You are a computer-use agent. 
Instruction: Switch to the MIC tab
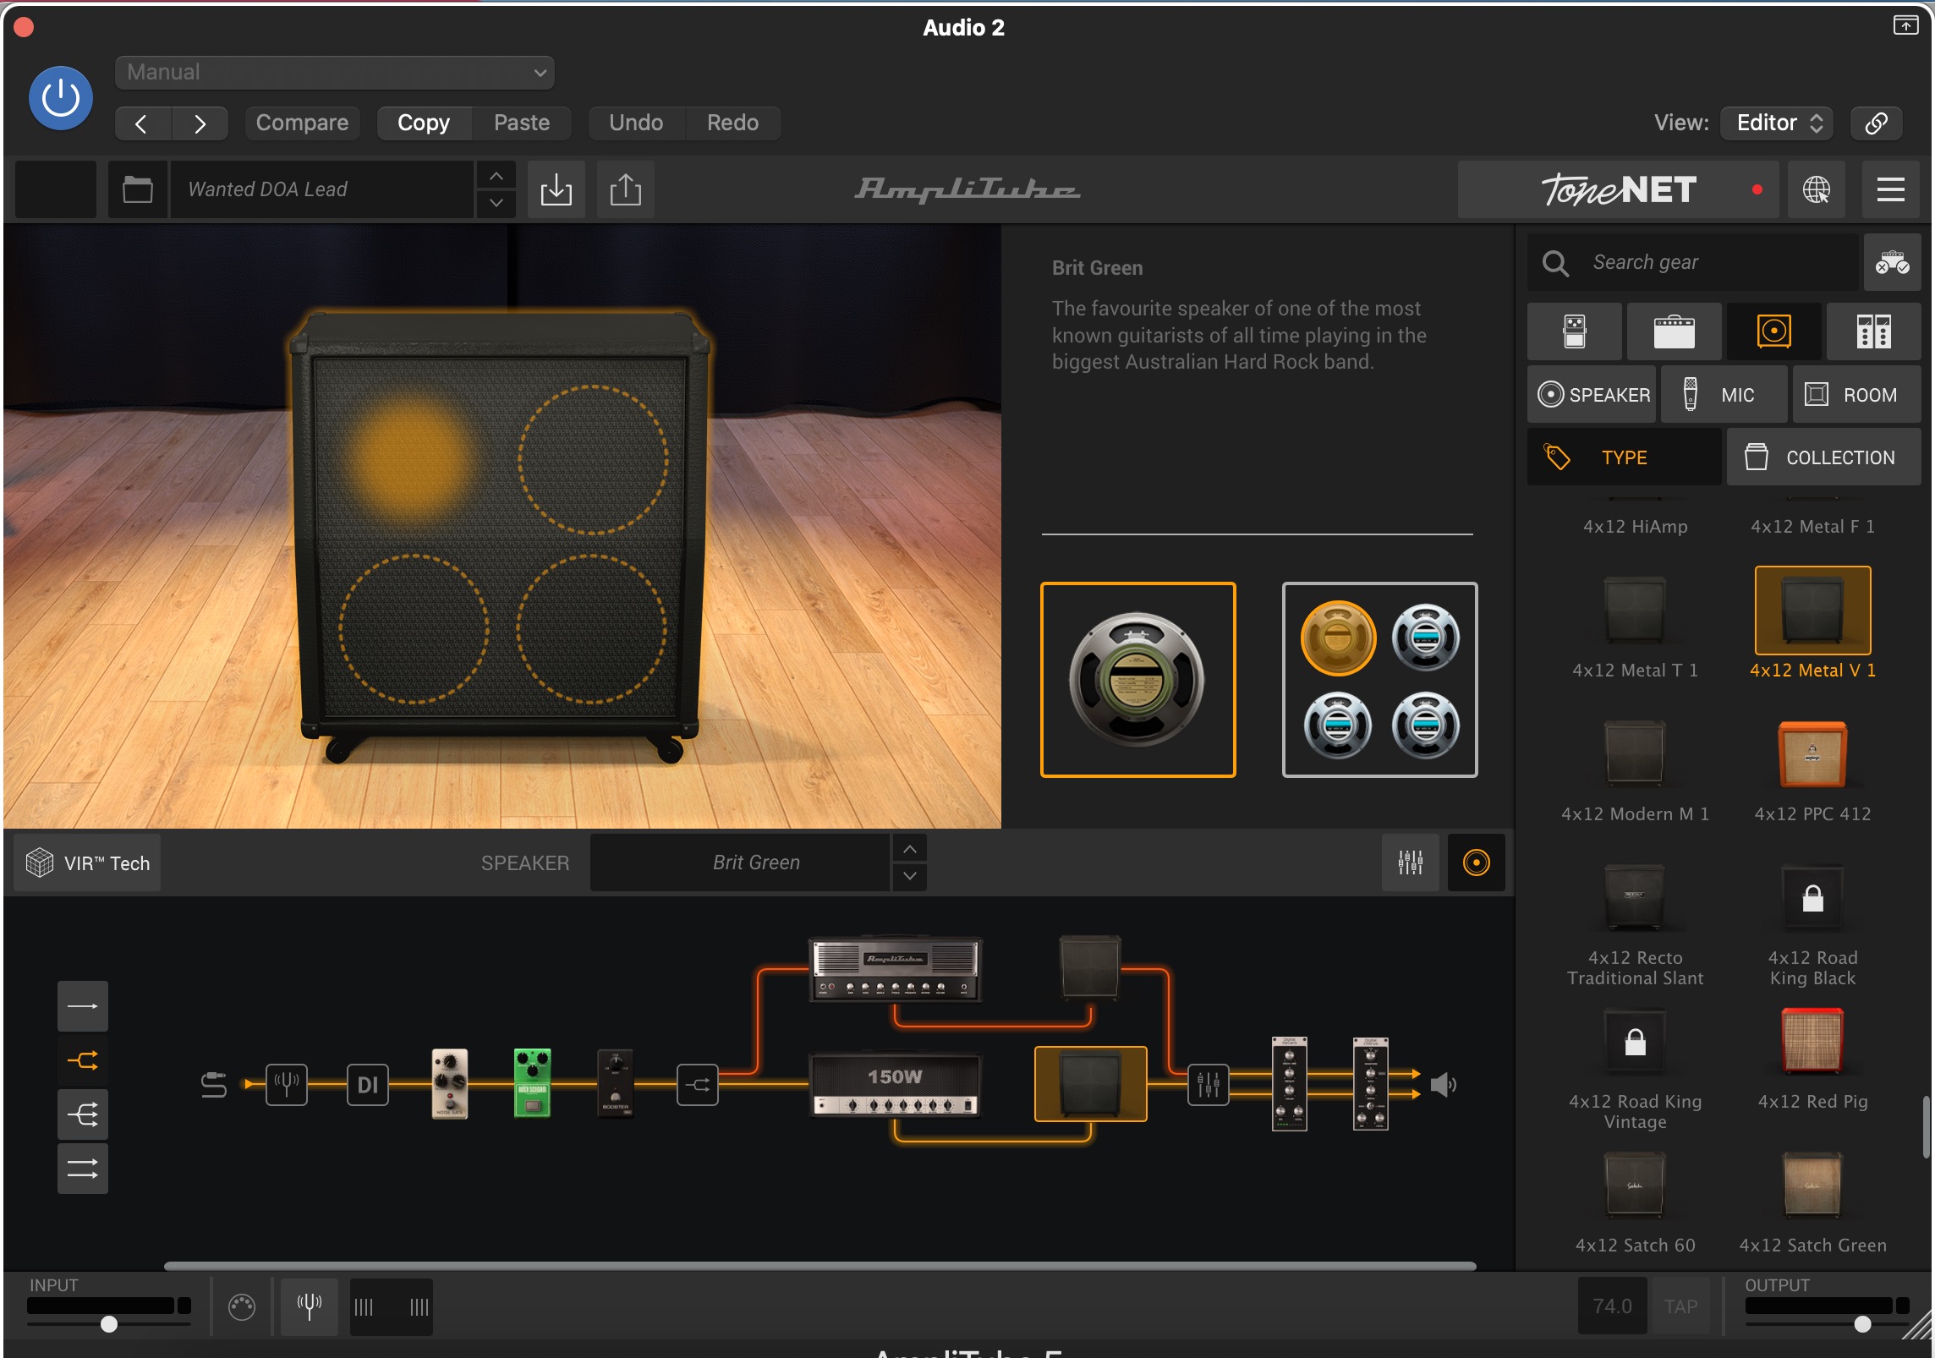(1724, 395)
